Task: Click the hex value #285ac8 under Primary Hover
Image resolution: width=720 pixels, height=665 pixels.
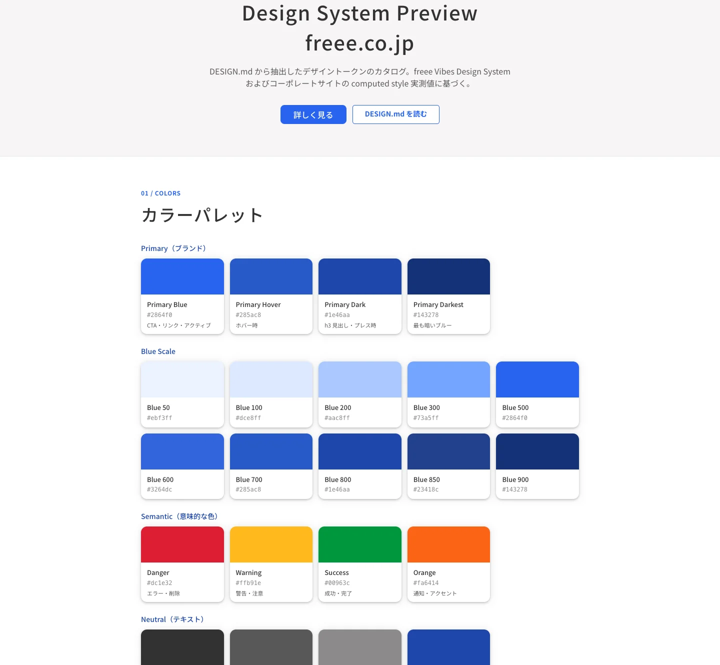Action: tap(248, 315)
